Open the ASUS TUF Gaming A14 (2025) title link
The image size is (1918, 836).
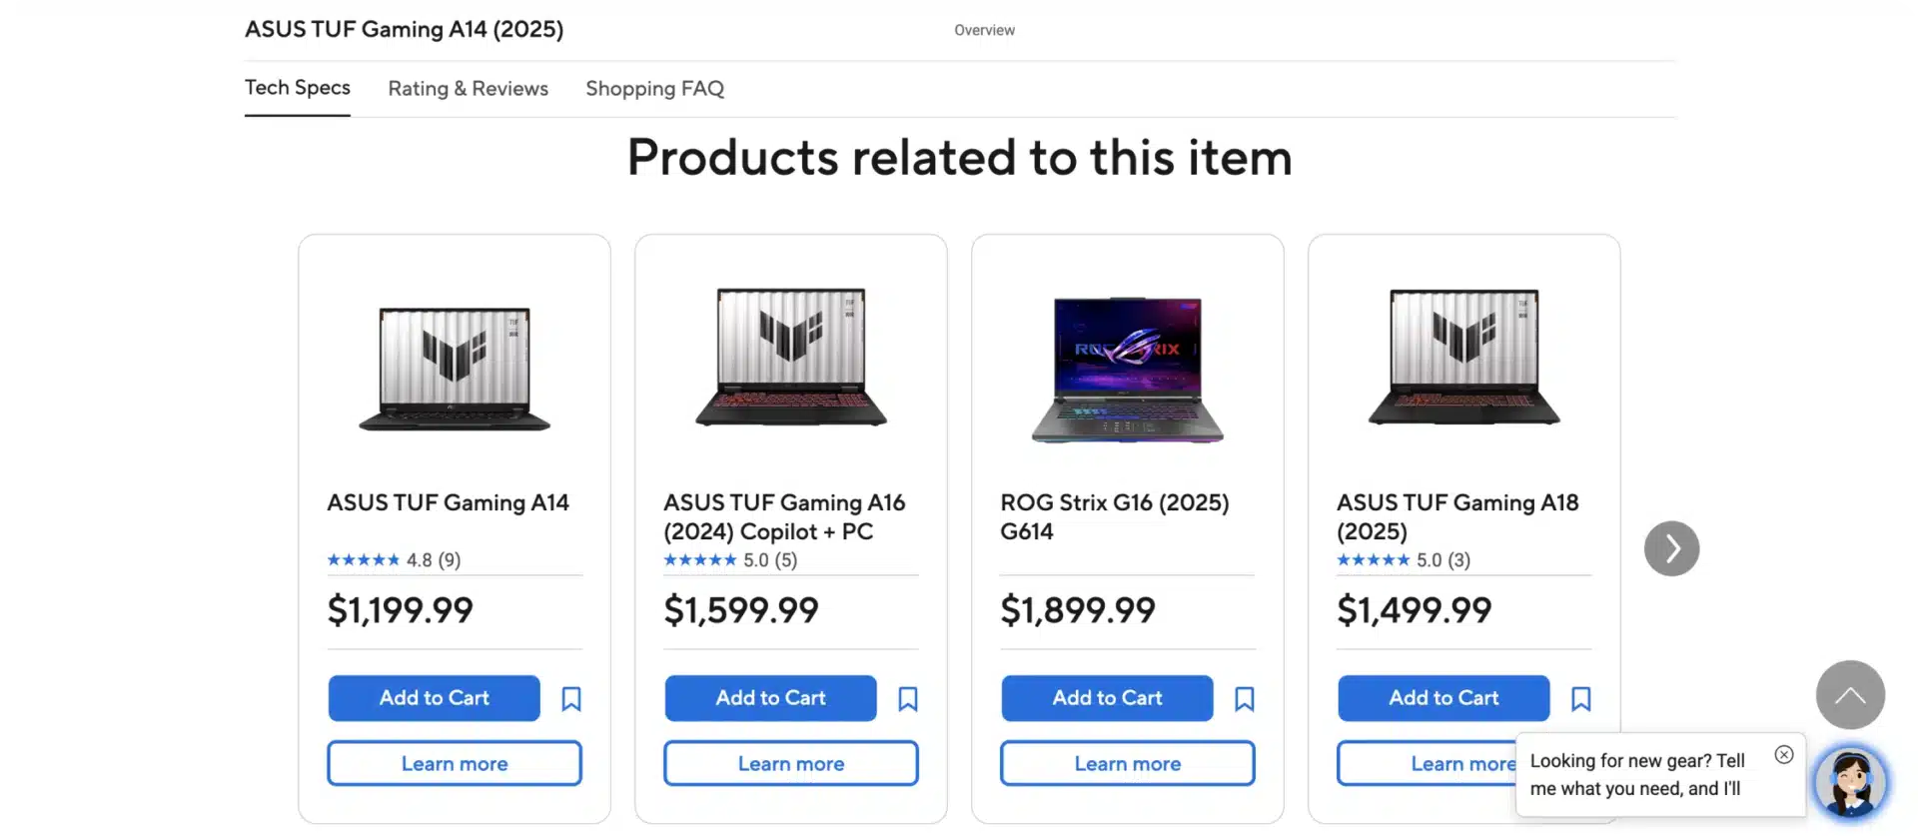(404, 30)
